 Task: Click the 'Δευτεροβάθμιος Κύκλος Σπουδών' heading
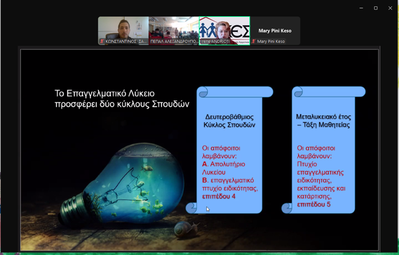click(x=230, y=120)
